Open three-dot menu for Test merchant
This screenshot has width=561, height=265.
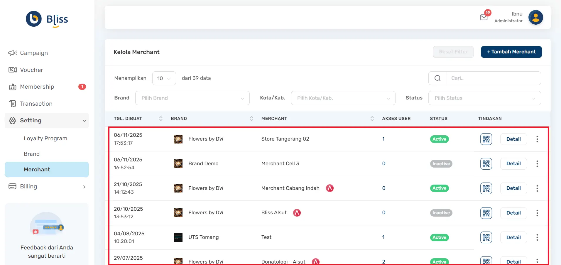(x=537, y=237)
